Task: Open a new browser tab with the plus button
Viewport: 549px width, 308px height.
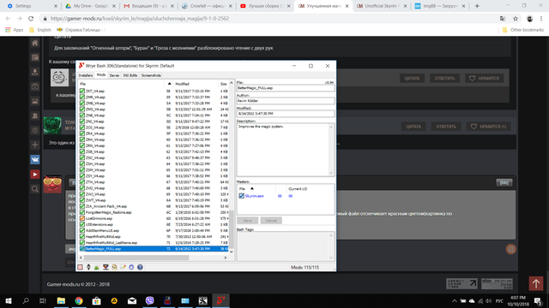Action: pyautogui.click(x=477, y=6)
